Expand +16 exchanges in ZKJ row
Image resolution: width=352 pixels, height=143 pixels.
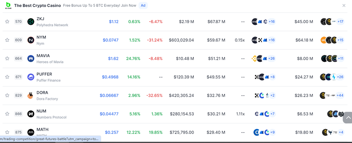tap(272, 22)
